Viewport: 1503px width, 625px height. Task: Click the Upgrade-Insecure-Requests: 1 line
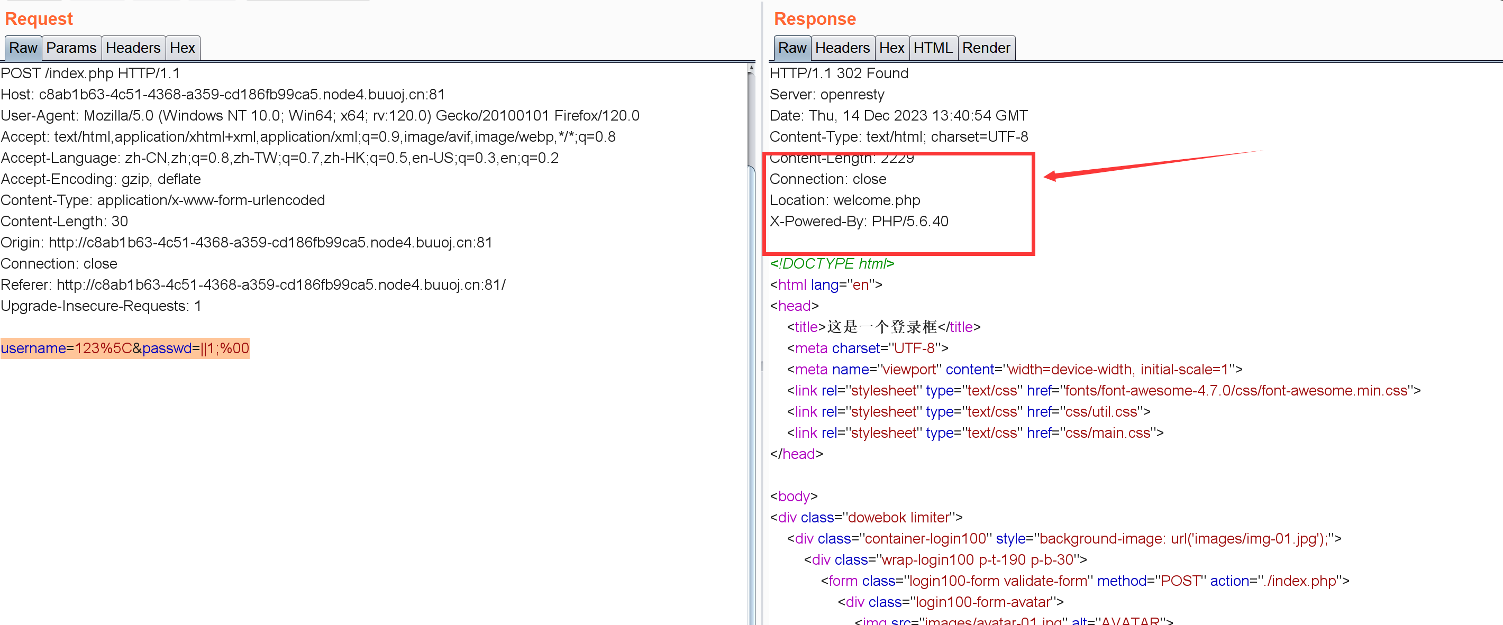click(x=101, y=306)
